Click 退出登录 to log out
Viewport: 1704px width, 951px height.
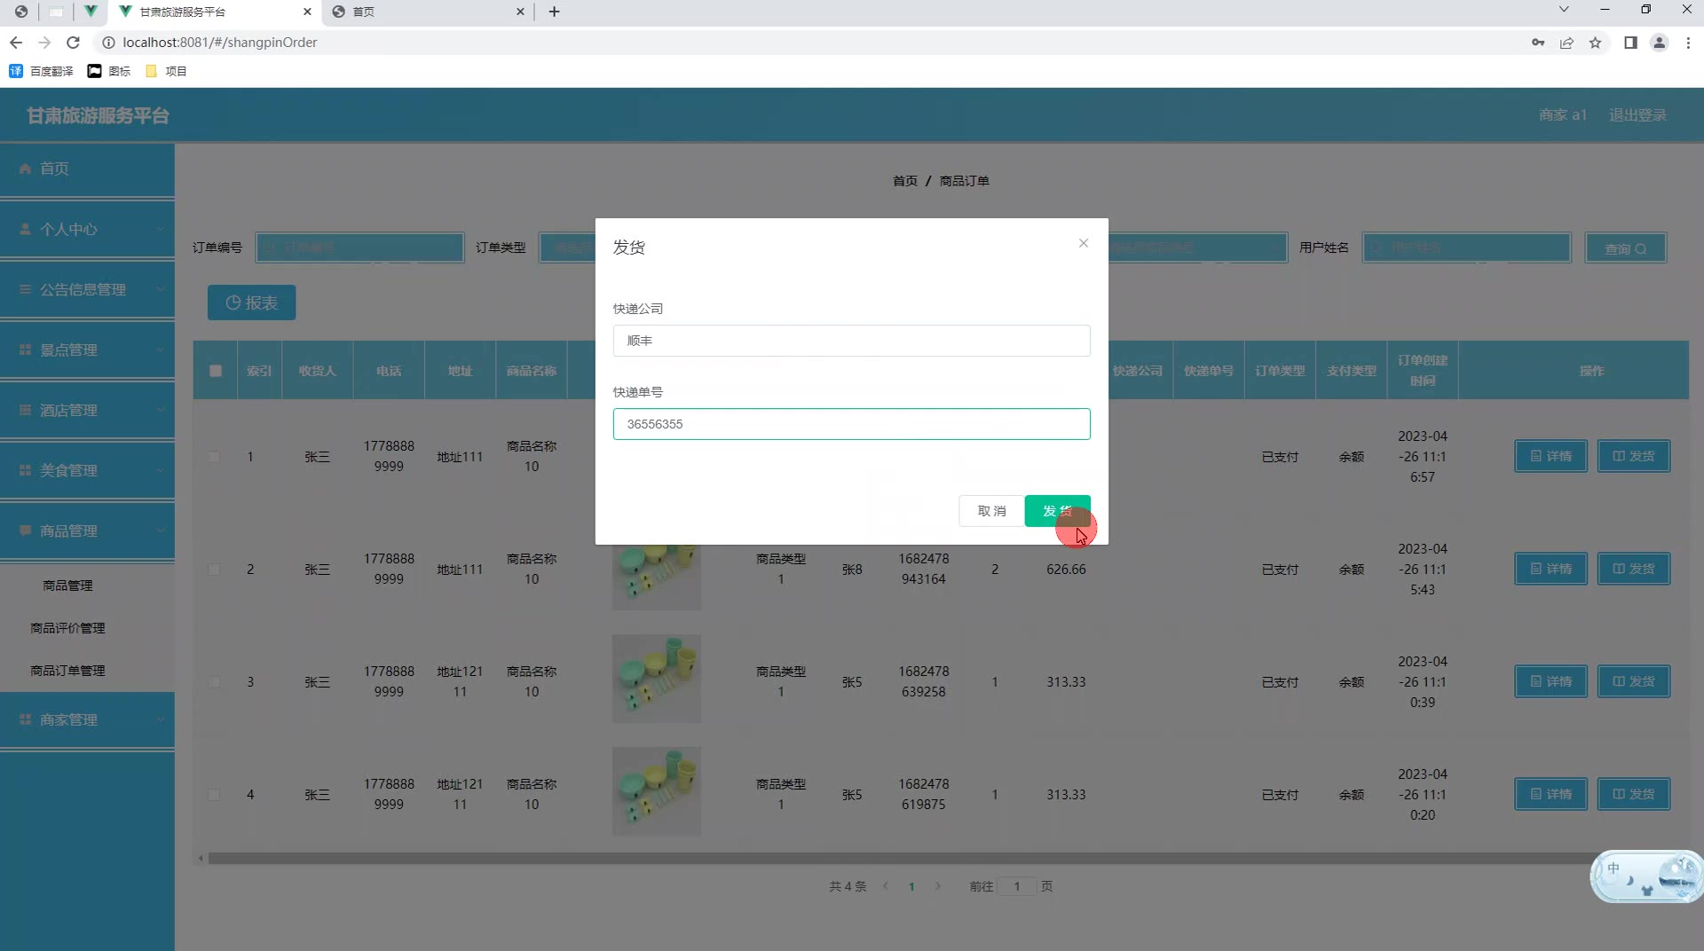(x=1637, y=115)
